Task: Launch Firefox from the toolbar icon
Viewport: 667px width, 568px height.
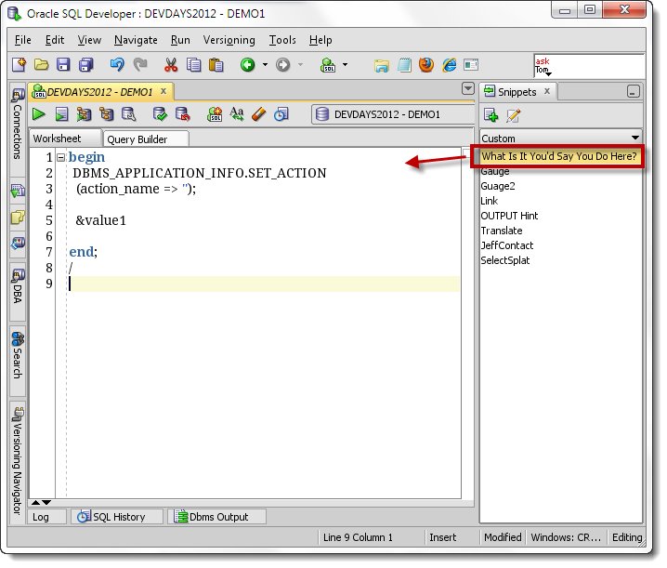Action: [x=426, y=65]
